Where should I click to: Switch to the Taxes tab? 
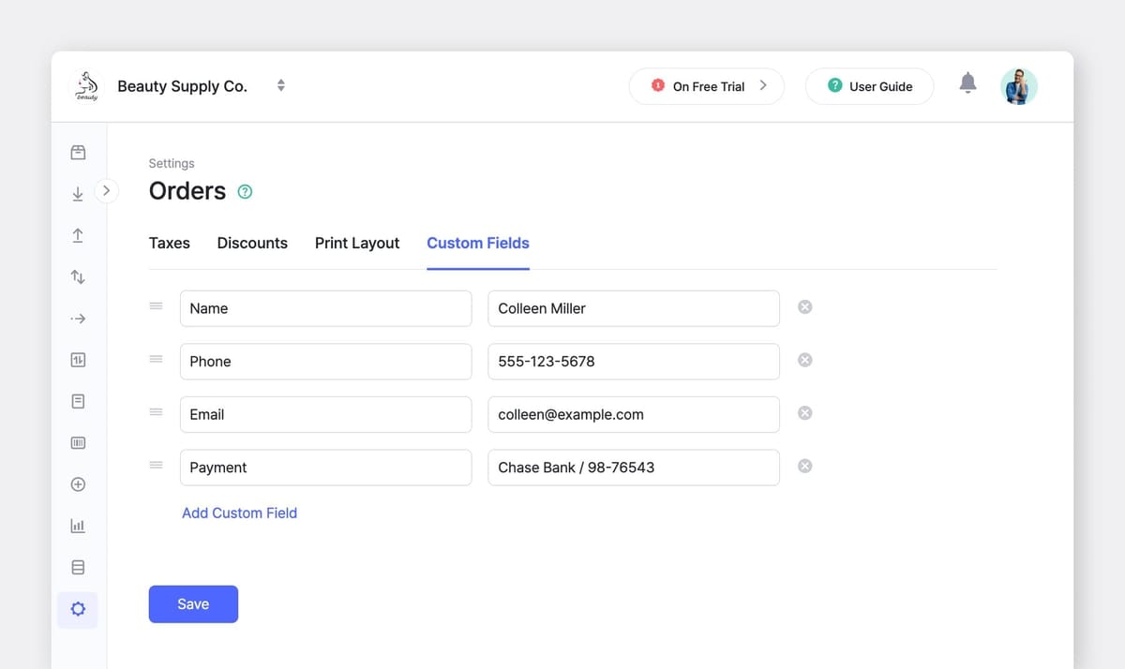(x=169, y=243)
